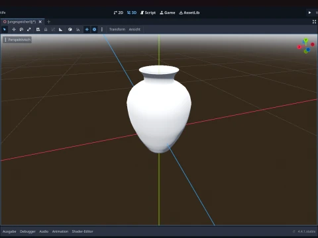Toggle the preview environment globe button
This screenshot has height=238, width=318.
(94, 29)
